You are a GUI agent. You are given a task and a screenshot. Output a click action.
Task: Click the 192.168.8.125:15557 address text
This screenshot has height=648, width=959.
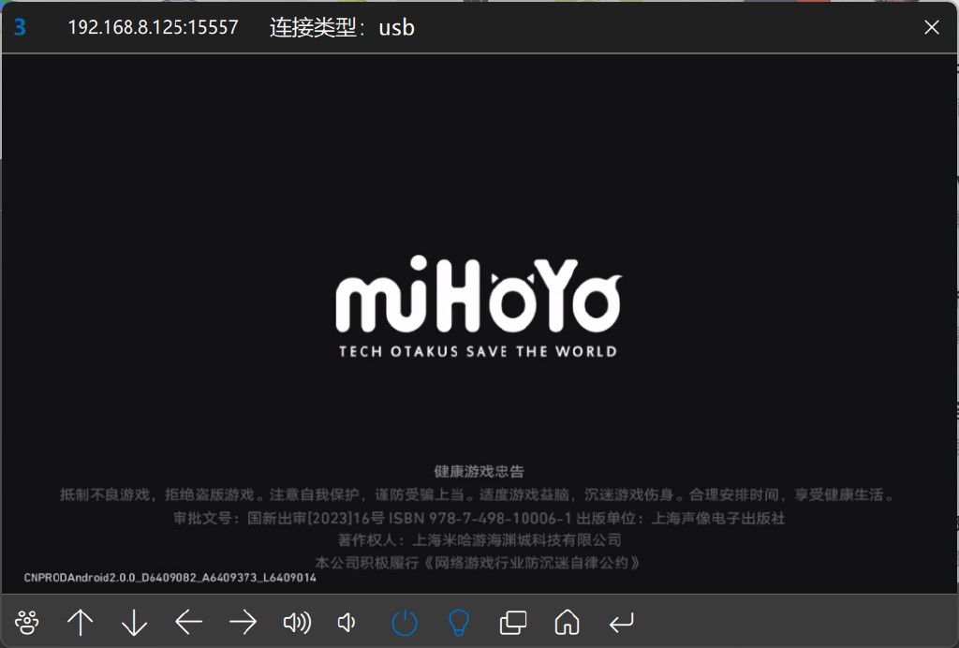pyautogui.click(x=153, y=28)
